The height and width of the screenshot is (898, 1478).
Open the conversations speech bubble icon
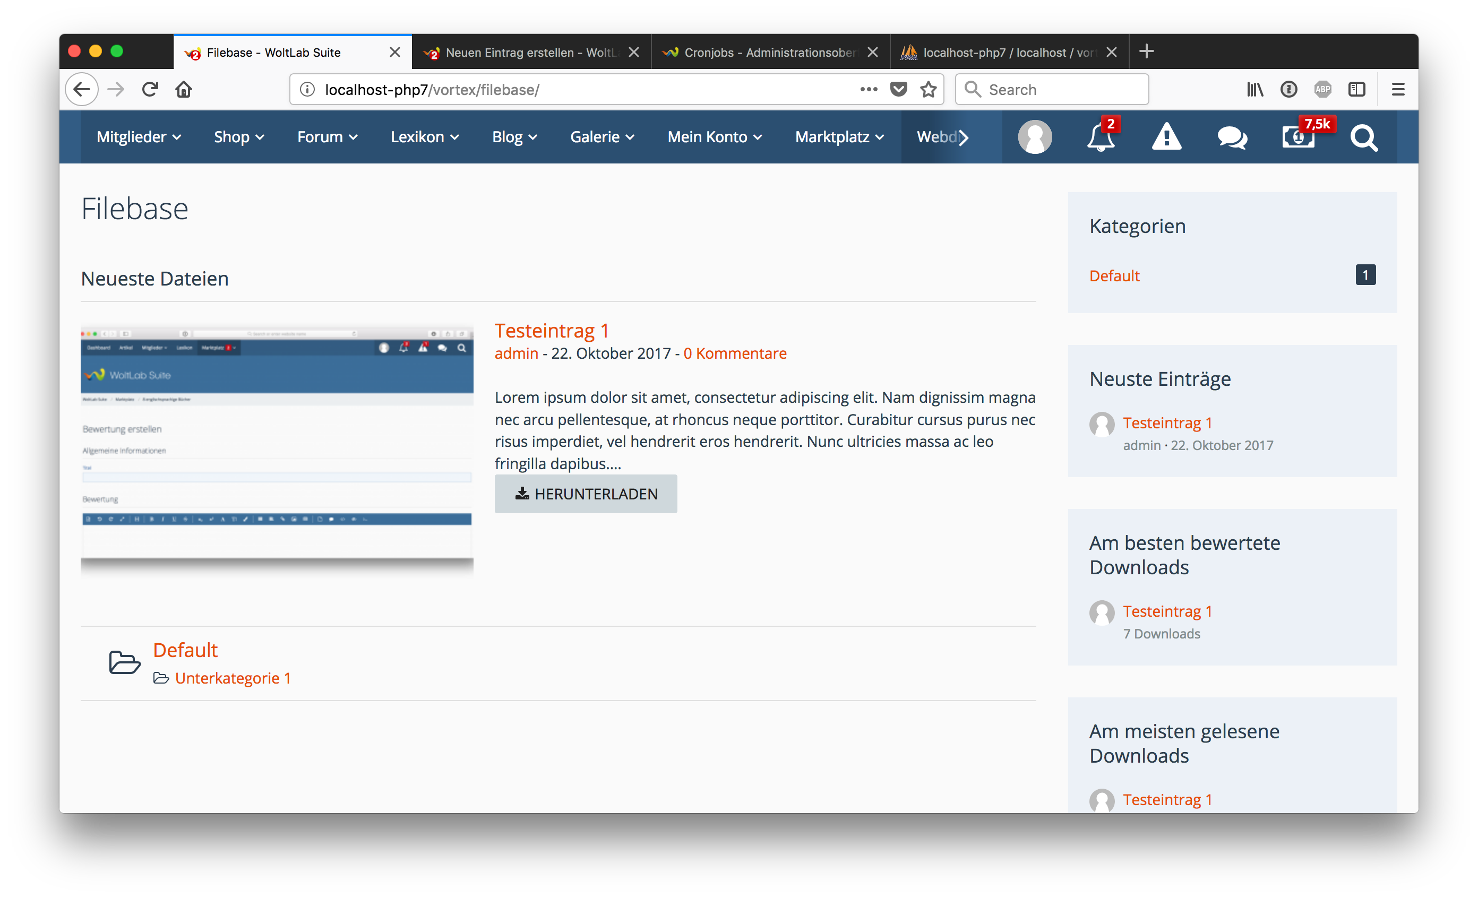click(1232, 137)
